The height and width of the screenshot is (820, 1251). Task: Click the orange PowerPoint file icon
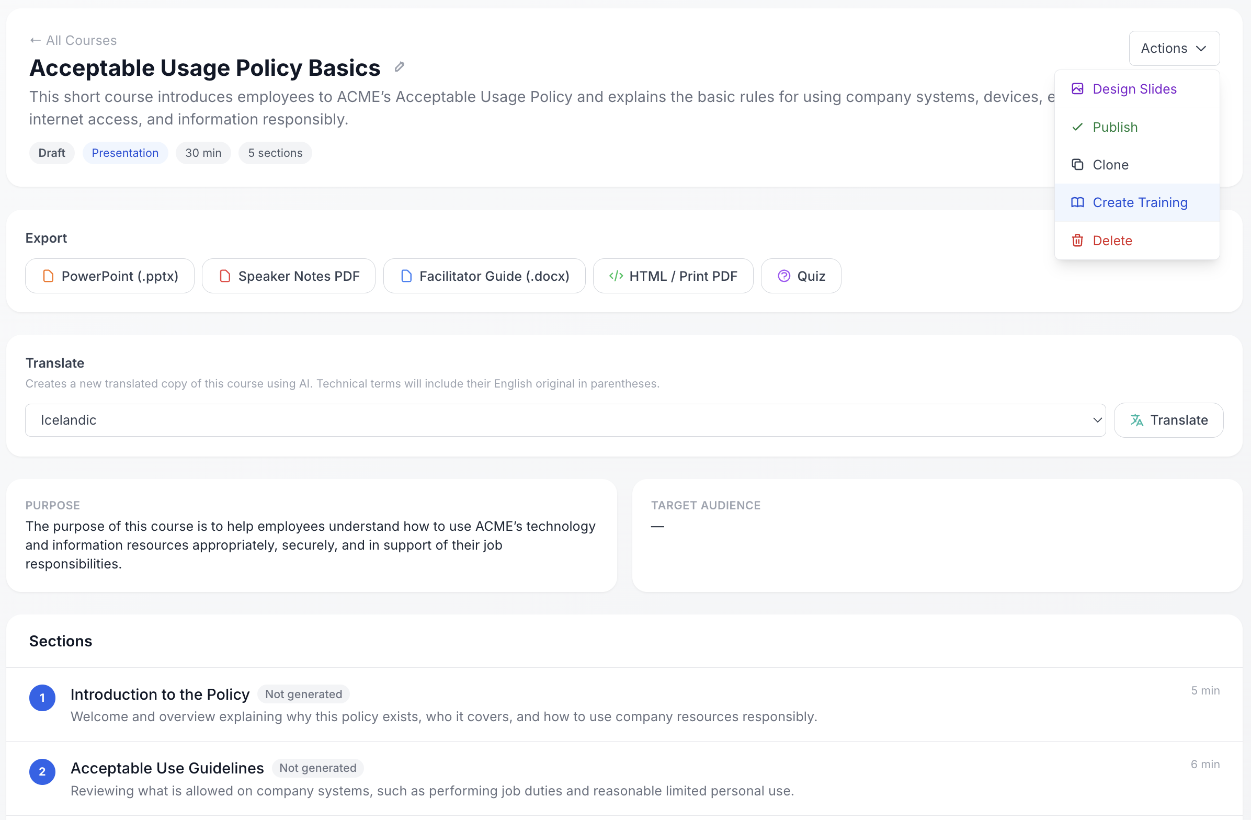(48, 276)
